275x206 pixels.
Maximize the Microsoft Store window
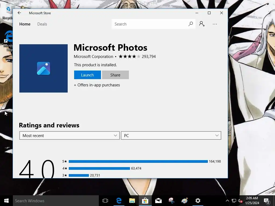pos(209,13)
